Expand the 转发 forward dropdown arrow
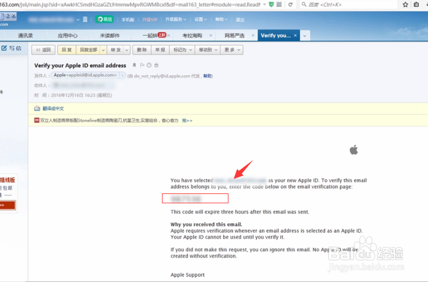This screenshot has width=428, height=282. 127,50
